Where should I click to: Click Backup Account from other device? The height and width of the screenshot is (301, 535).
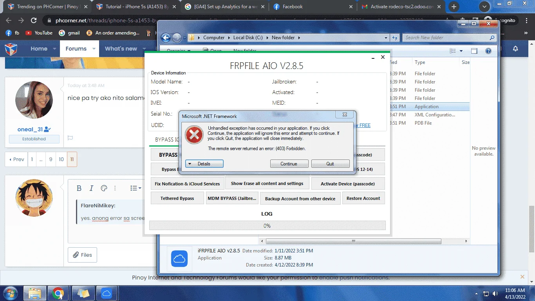(300, 198)
